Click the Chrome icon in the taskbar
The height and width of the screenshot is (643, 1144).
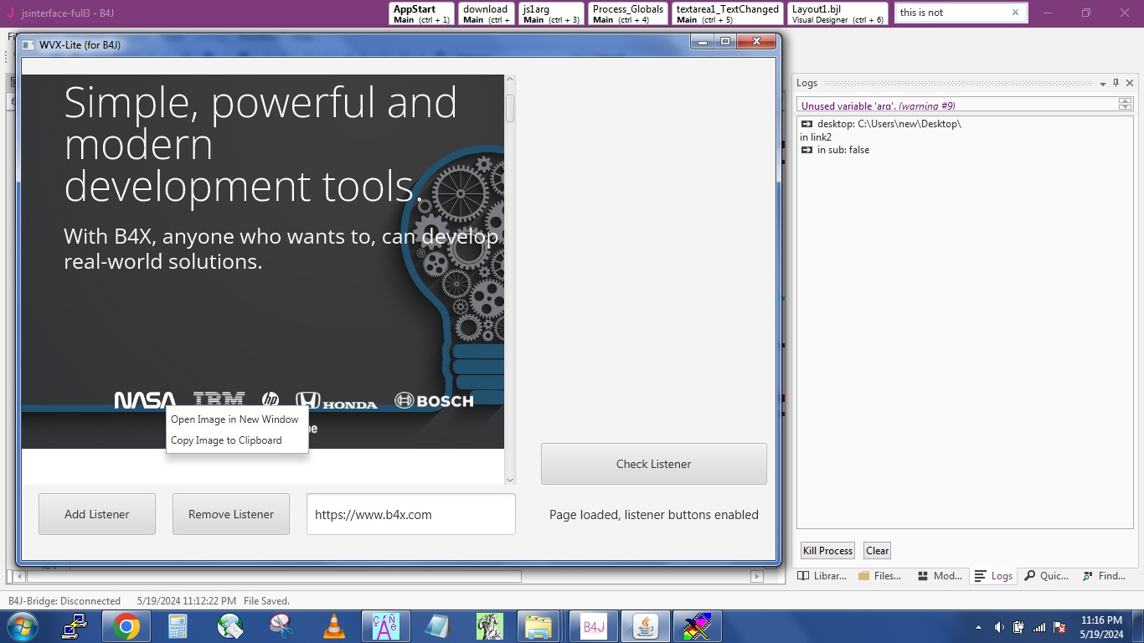click(x=126, y=626)
